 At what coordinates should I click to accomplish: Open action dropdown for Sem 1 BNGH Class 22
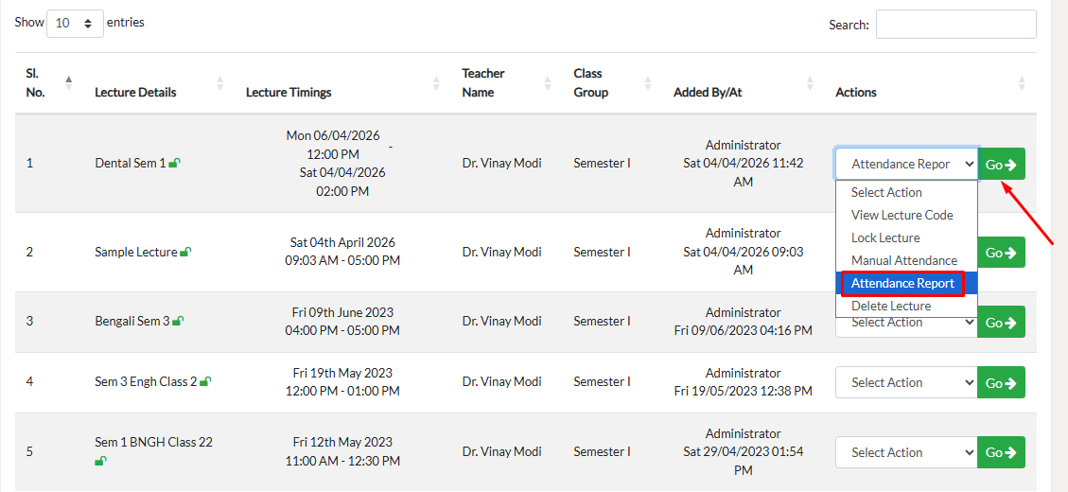tap(905, 452)
